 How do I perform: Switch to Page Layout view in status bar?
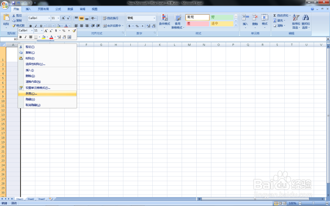pyautogui.click(x=280, y=203)
